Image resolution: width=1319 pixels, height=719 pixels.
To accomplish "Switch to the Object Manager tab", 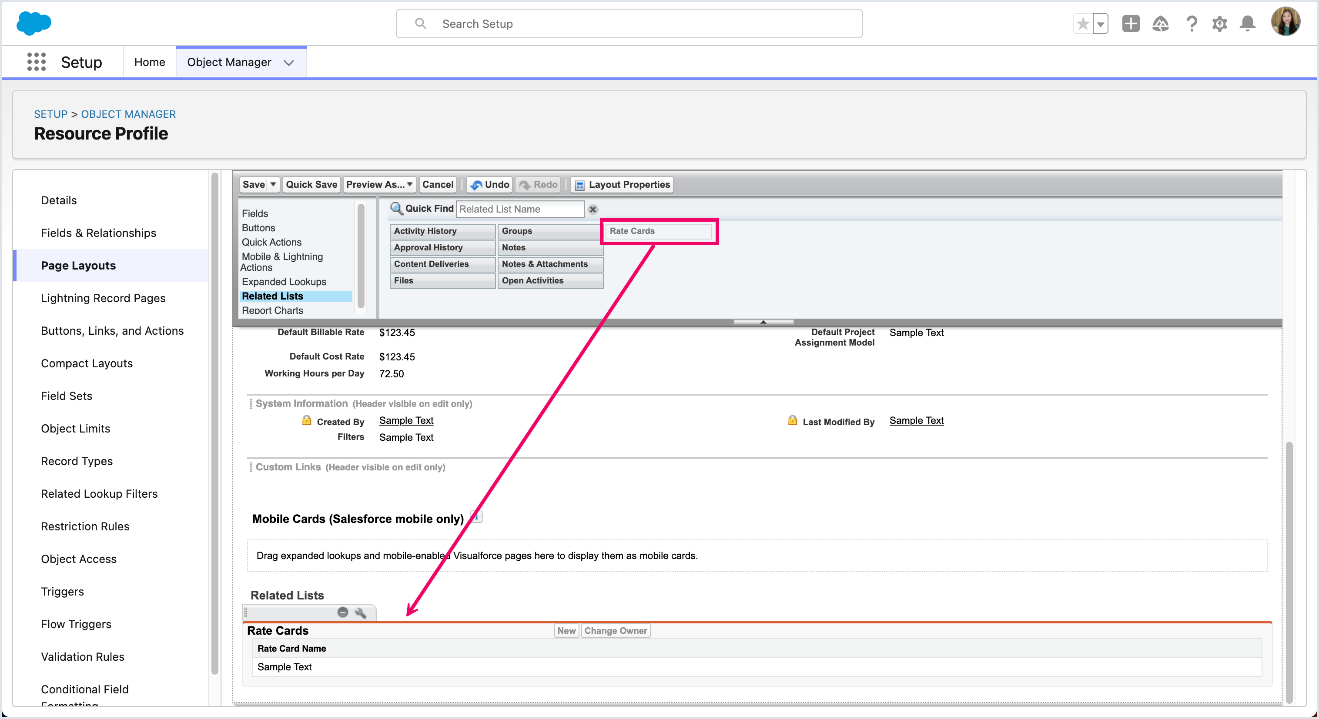I will (x=229, y=62).
